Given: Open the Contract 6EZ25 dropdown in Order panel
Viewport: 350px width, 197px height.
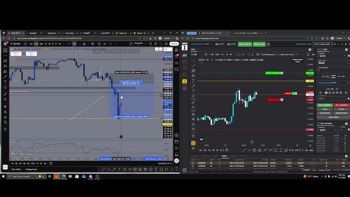Looking at the screenshot, I should 332,56.
